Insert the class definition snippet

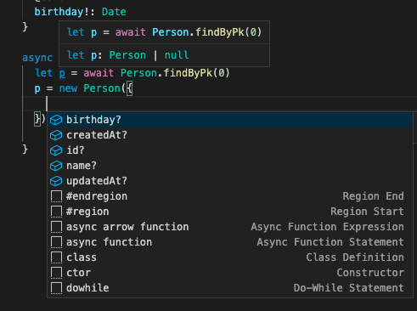[x=230, y=257]
